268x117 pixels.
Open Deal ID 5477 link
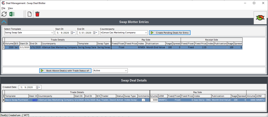pyautogui.click(x=35, y=100)
